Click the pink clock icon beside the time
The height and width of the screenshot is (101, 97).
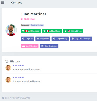coord(22,19)
